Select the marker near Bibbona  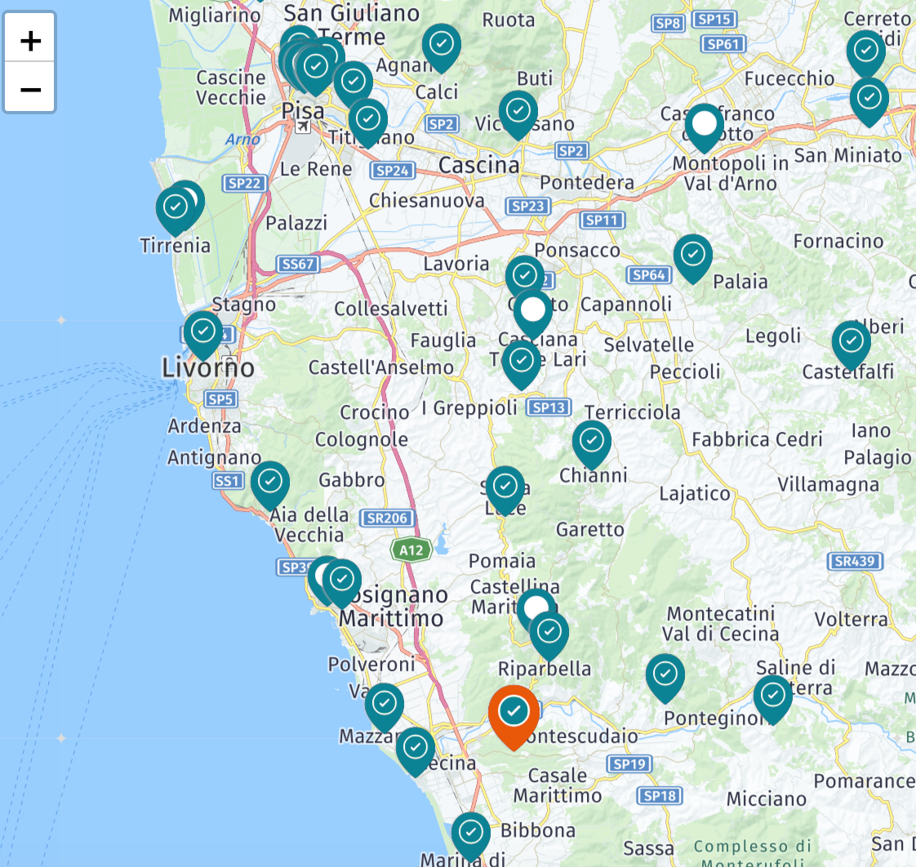pyautogui.click(x=470, y=833)
